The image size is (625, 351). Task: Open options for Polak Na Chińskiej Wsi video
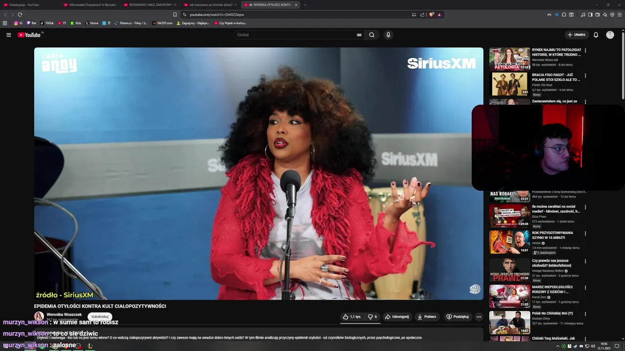(x=585, y=313)
